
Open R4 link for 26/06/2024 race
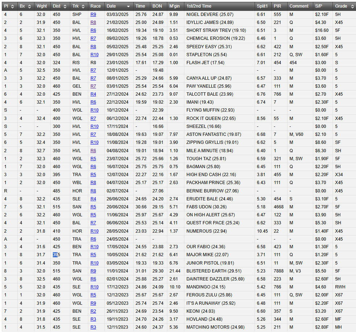click(x=93, y=199)
